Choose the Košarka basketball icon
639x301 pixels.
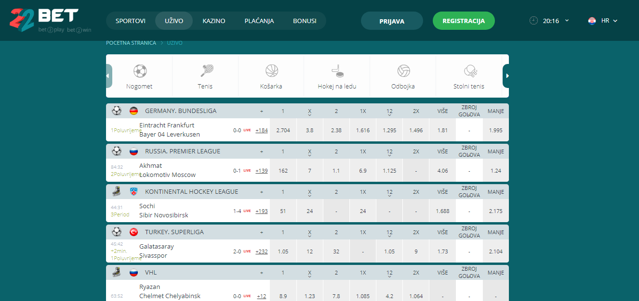[272, 71]
